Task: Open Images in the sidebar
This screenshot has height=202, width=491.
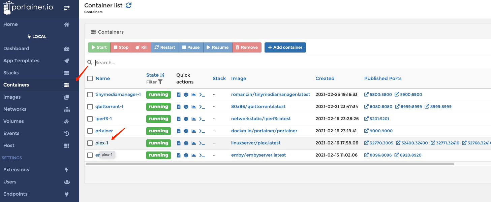Action: tap(12, 97)
